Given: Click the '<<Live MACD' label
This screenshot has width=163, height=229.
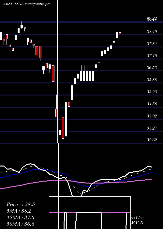Looking at the screenshot, I should 137,220.
